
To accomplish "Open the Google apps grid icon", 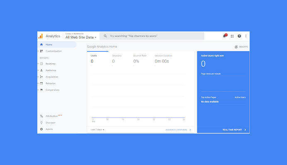I will [232, 36].
